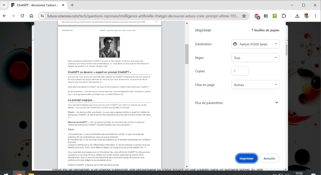Select the ChatGPT : découvrez l'astuce tab
Viewport: 321px width, 175px height.
pos(38,5)
